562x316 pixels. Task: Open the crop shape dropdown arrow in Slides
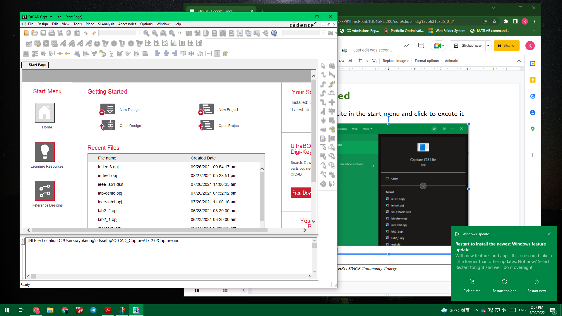pyautogui.click(x=367, y=61)
